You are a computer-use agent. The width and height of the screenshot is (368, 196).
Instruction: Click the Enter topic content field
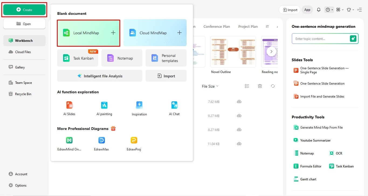tap(321, 39)
